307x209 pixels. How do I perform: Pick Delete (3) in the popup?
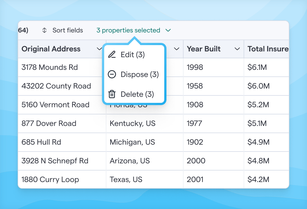click(137, 94)
